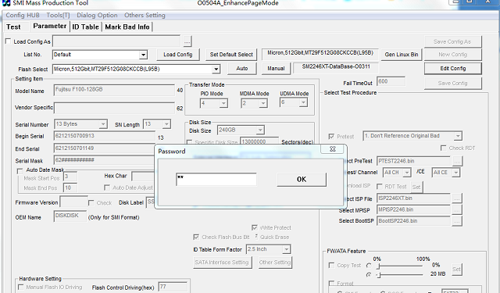The height and width of the screenshot is (293, 500).
Task: Click browse button next to ISP2246XT.bin
Action: pyautogui.click(x=457, y=198)
